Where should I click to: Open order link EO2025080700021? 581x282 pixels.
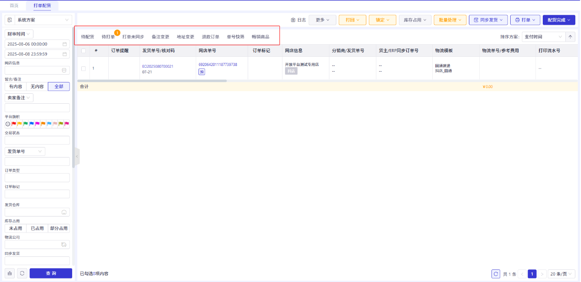pos(158,66)
